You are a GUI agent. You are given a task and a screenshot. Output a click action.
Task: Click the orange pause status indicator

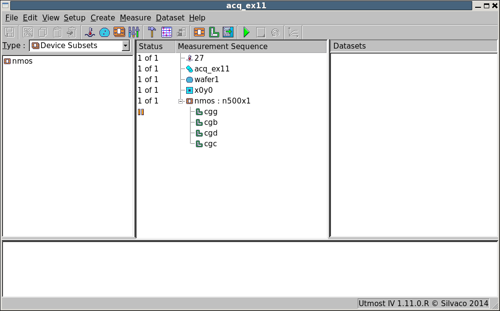(141, 112)
